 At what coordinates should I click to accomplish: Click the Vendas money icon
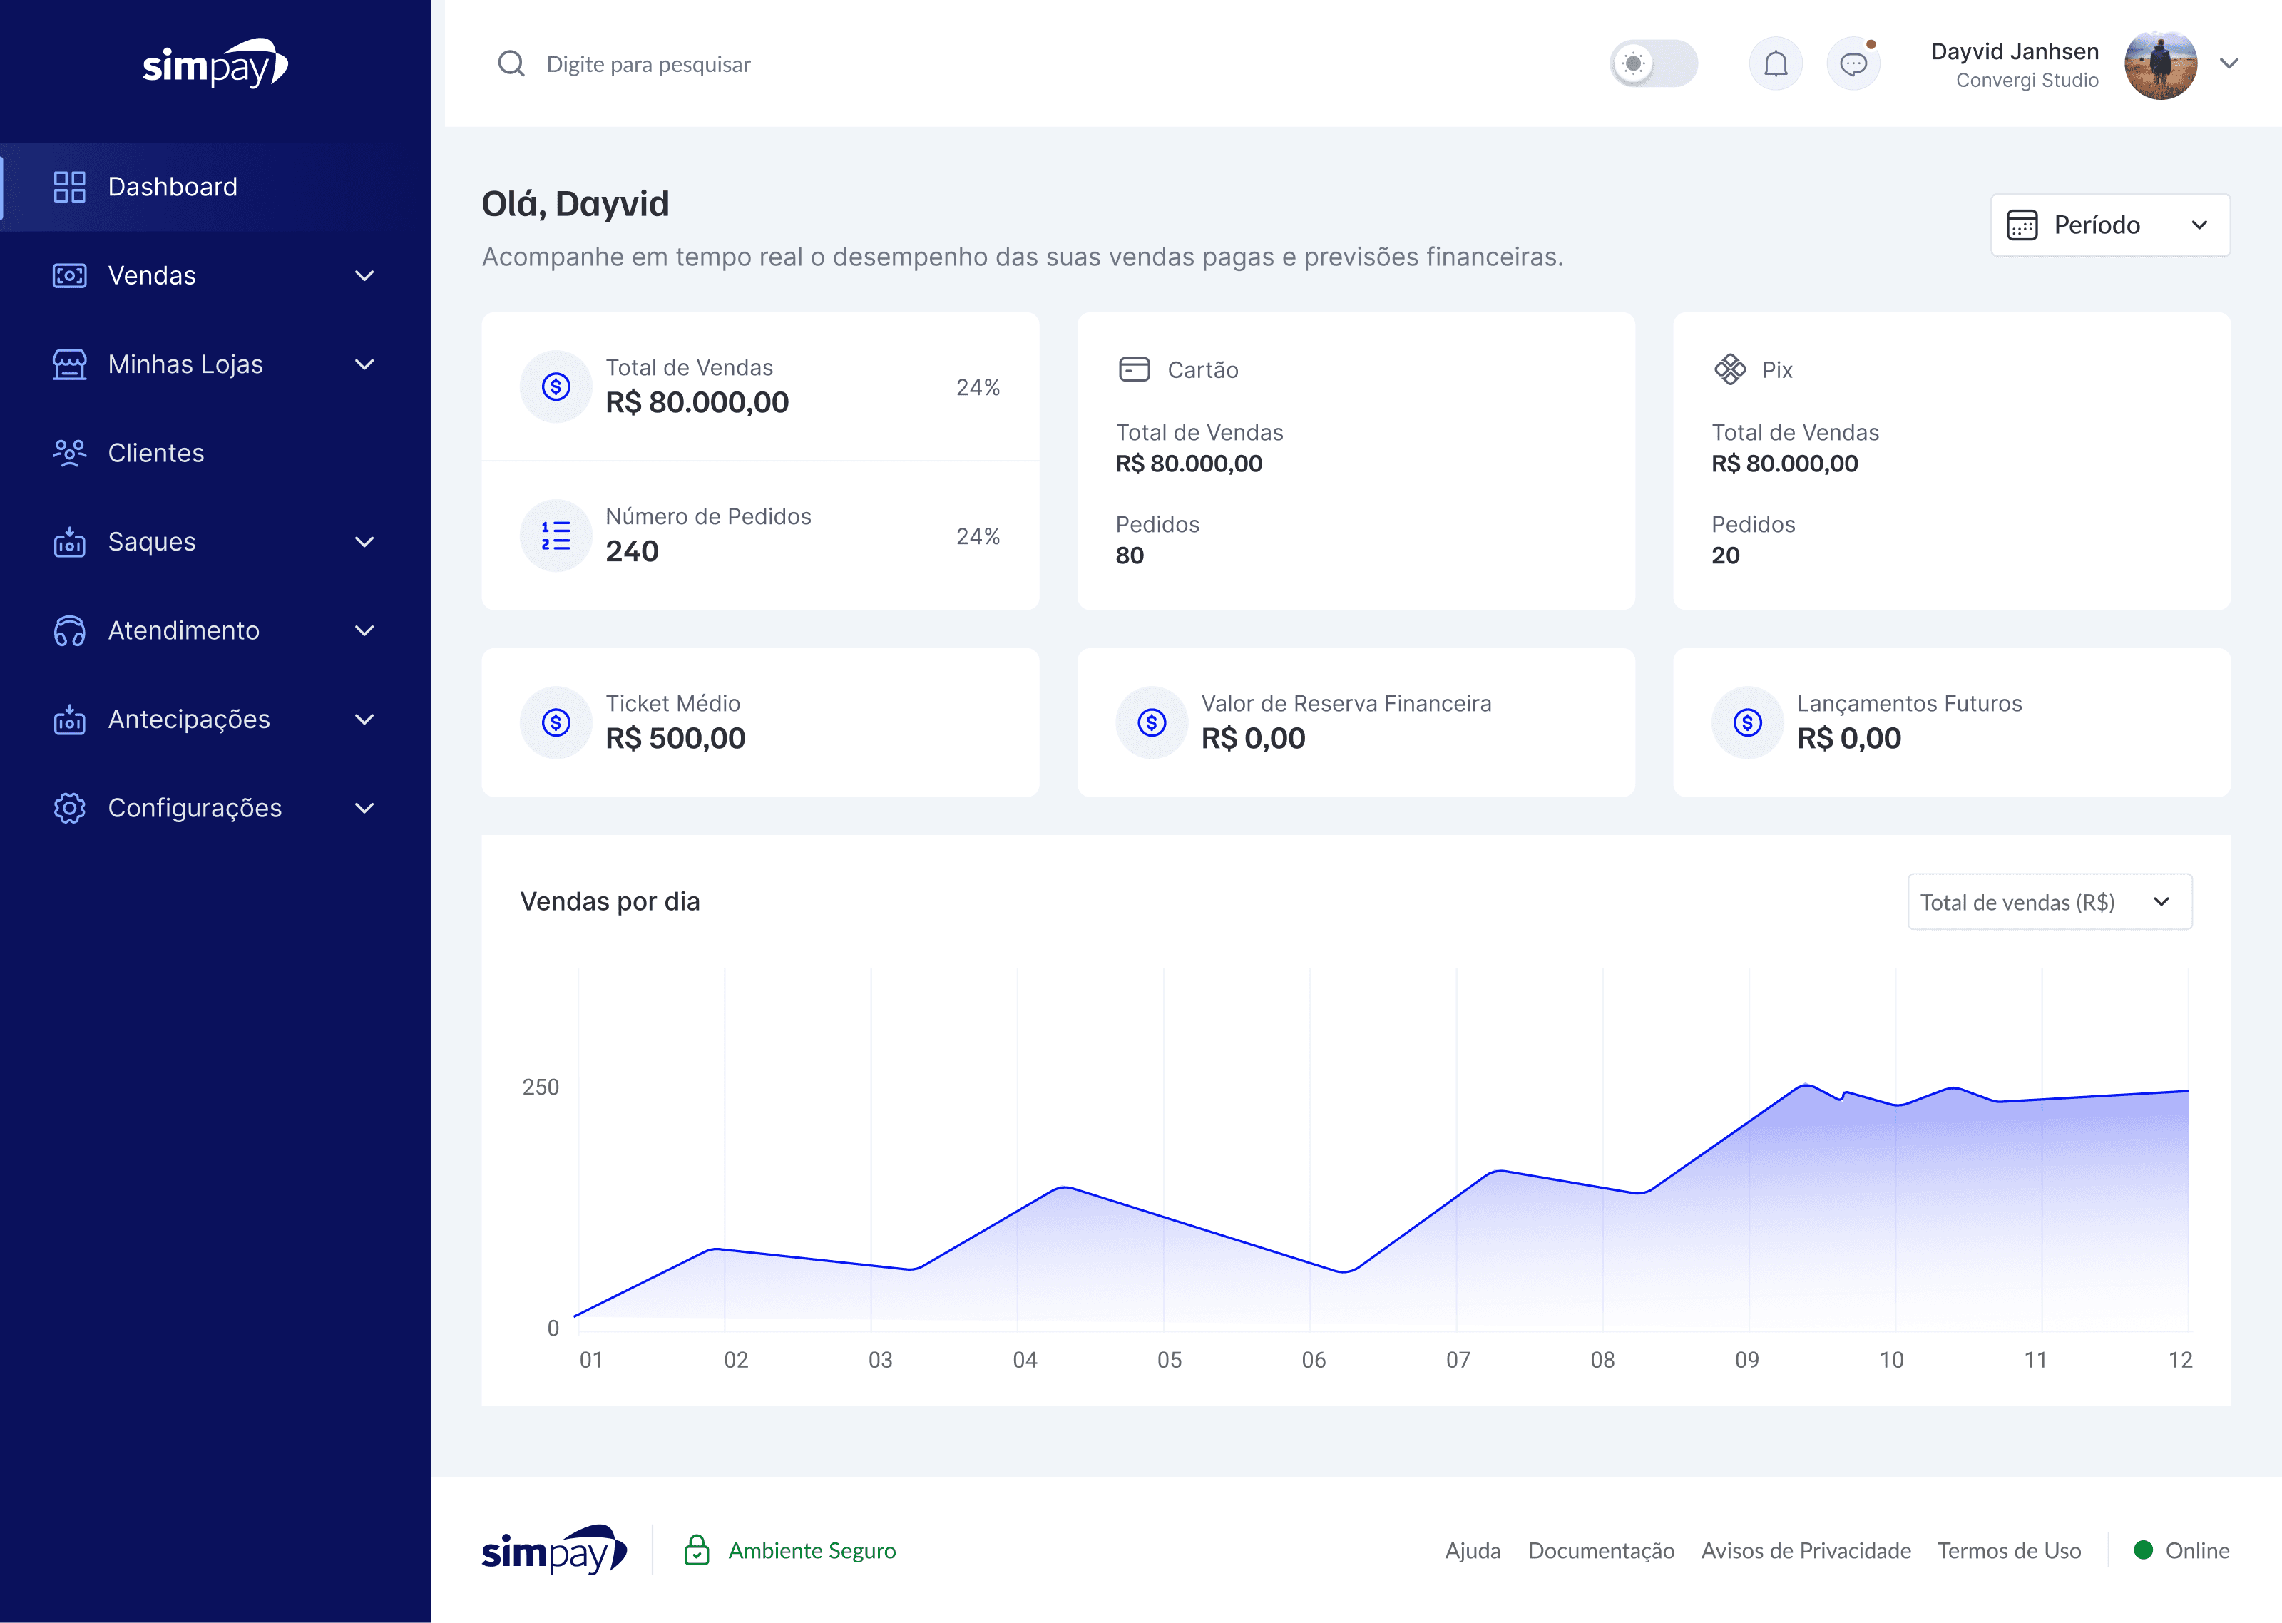coord(69,276)
